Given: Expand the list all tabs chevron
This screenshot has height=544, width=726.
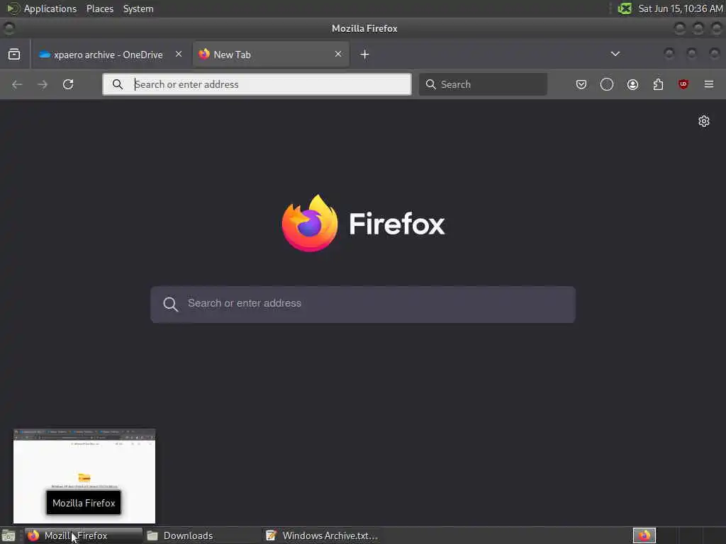Looking at the screenshot, I should [x=615, y=54].
